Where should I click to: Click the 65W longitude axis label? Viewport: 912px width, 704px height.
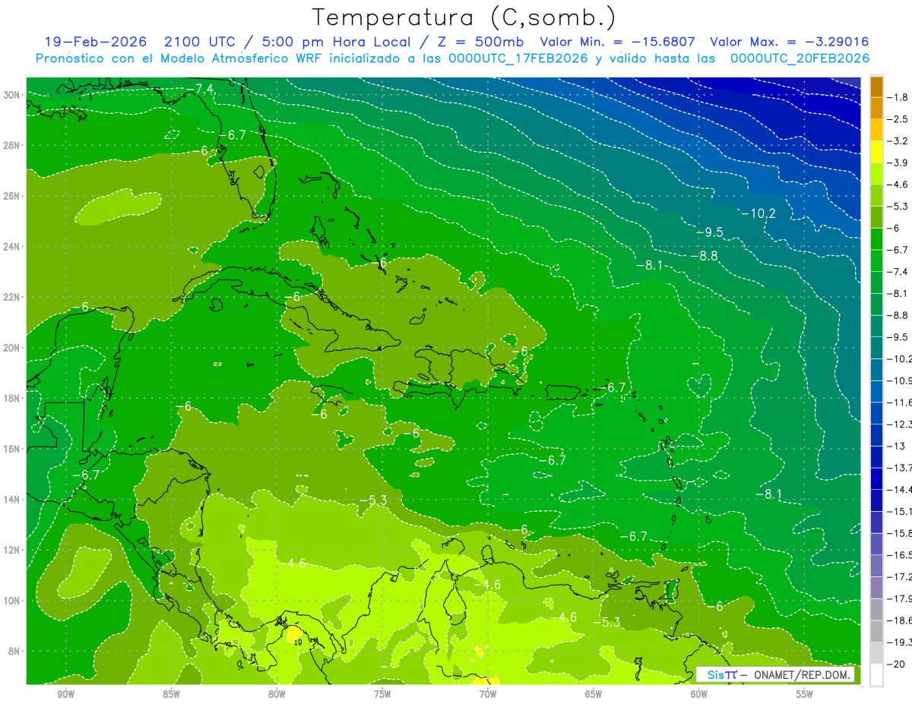[x=594, y=694]
